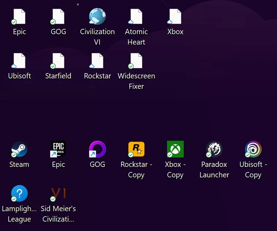
Task: Select the blank Rockstar file icon
Action: (x=97, y=61)
